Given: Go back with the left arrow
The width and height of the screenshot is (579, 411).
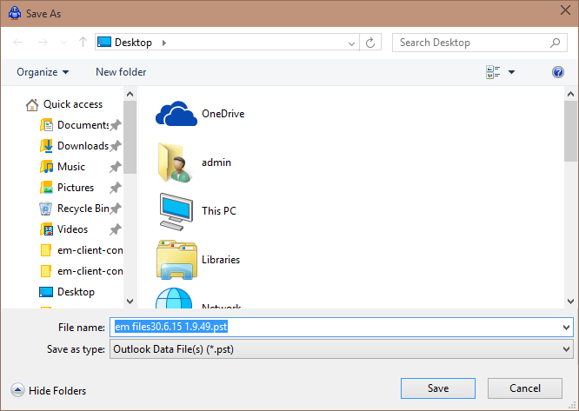Looking at the screenshot, I should [18, 43].
